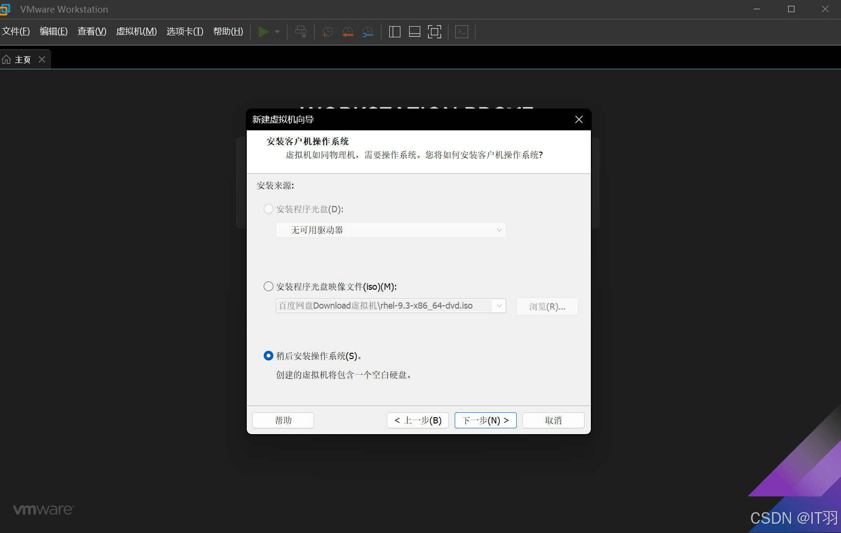
Task: Go back with 上一步(B) button
Action: [x=418, y=421]
